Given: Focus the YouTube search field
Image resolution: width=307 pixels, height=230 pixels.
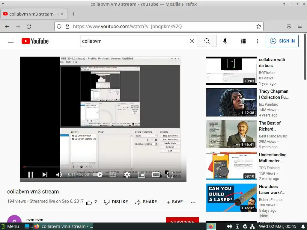Looking at the screenshot, I should coord(135,41).
